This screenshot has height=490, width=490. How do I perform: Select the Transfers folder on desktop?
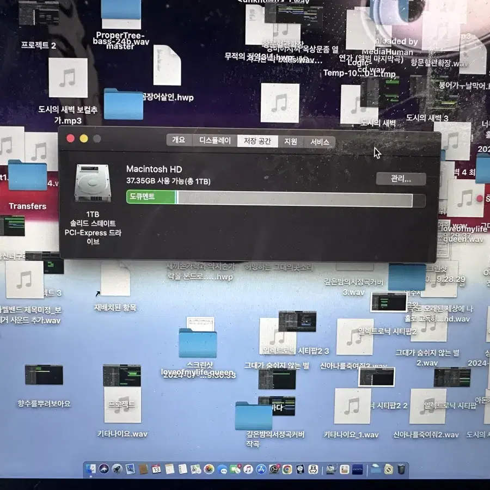click(x=28, y=175)
